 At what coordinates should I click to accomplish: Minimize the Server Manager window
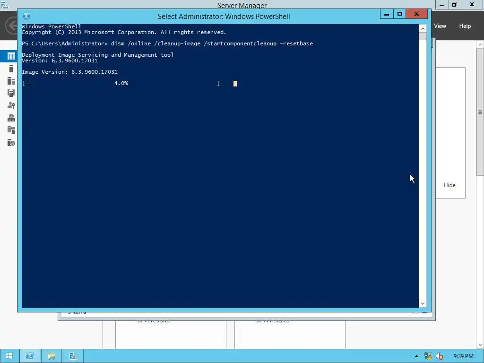442,5
